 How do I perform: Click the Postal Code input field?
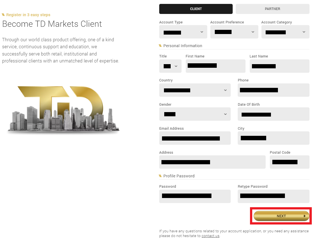click(x=290, y=162)
